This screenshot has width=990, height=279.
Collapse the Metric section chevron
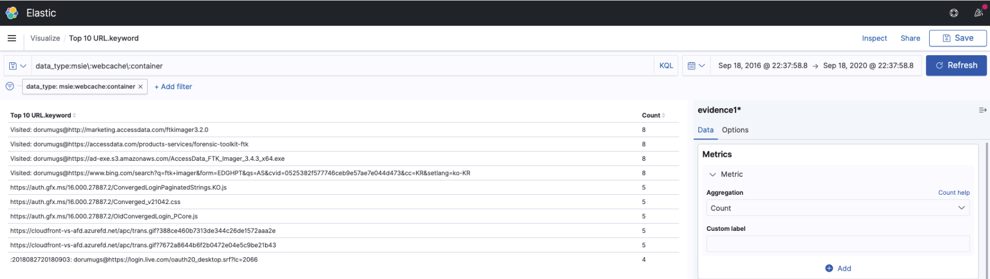coord(712,175)
